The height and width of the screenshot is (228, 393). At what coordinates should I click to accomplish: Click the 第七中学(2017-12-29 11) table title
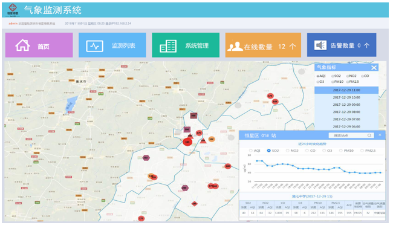click(x=312, y=197)
